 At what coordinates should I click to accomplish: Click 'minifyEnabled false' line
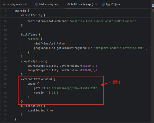click(49, 43)
